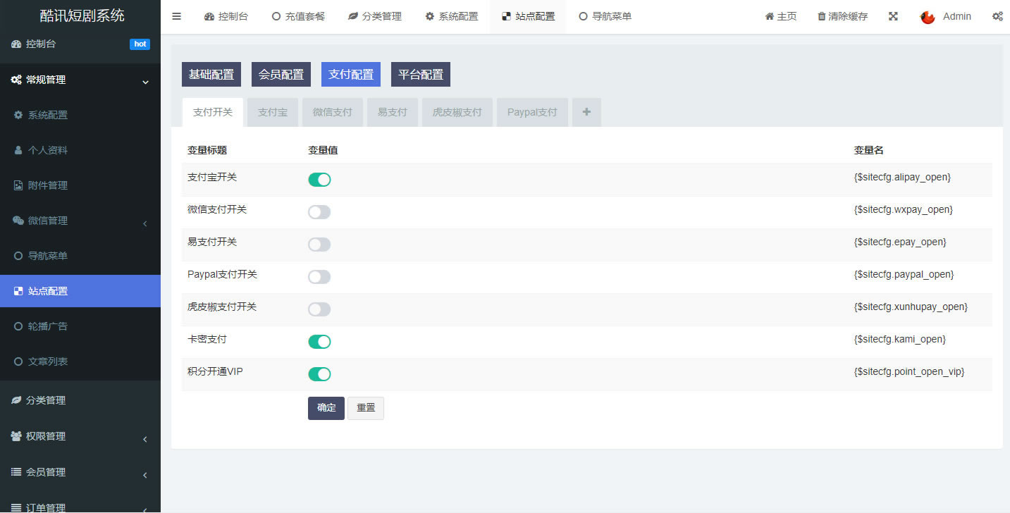The width and height of the screenshot is (1010, 513).
Task: Enable the 微信支付开关 switch
Action: coord(319,212)
